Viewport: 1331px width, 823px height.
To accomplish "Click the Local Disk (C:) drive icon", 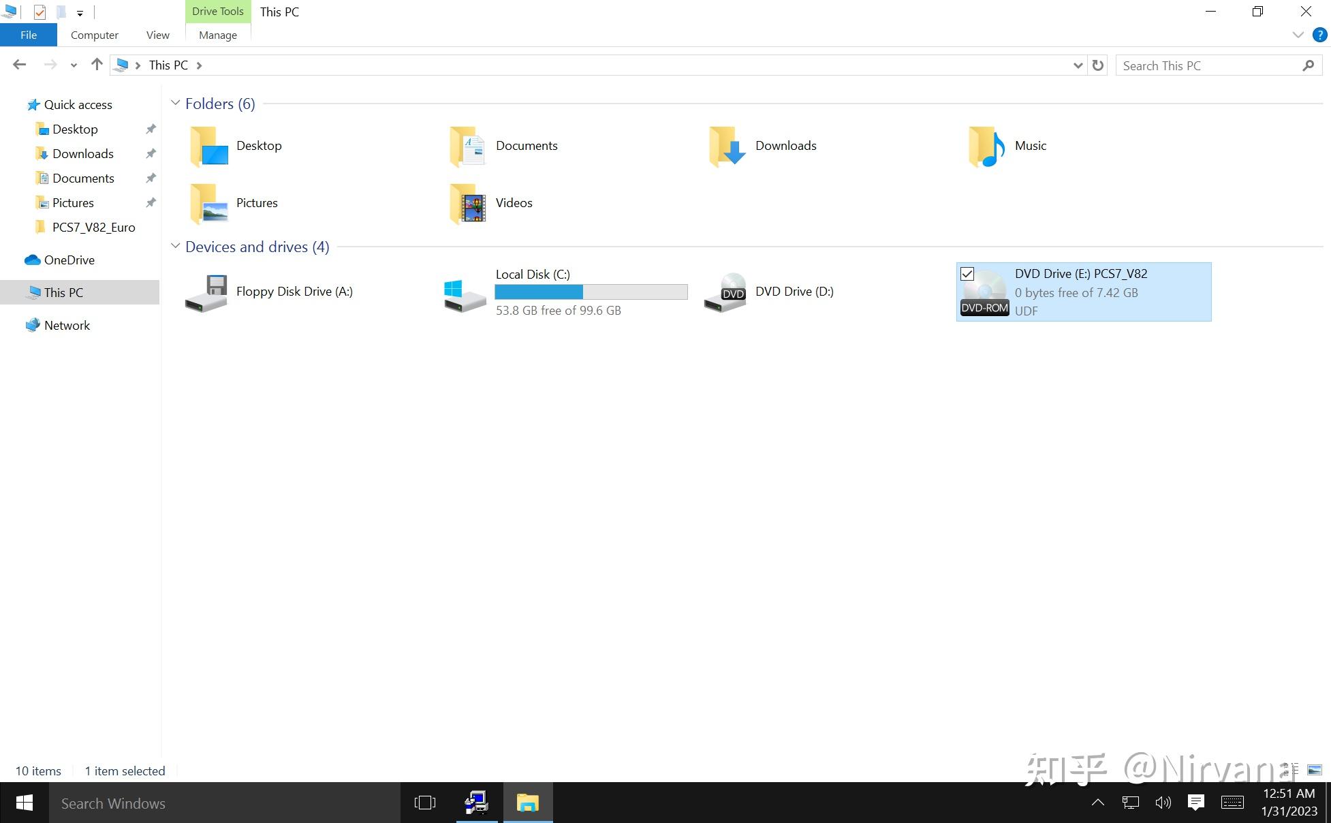I will point(465,294).
